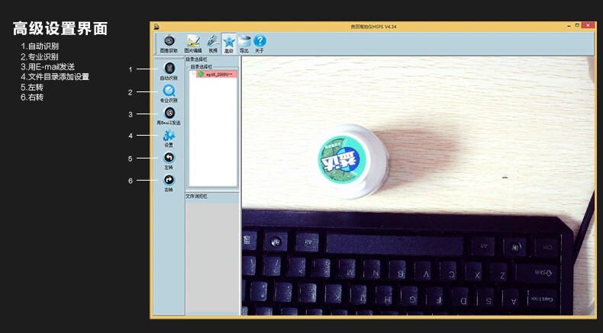Select the 高级 star toolbar icon
The image size is (603, 333).
pyautogui.click(x=229, y=43)
